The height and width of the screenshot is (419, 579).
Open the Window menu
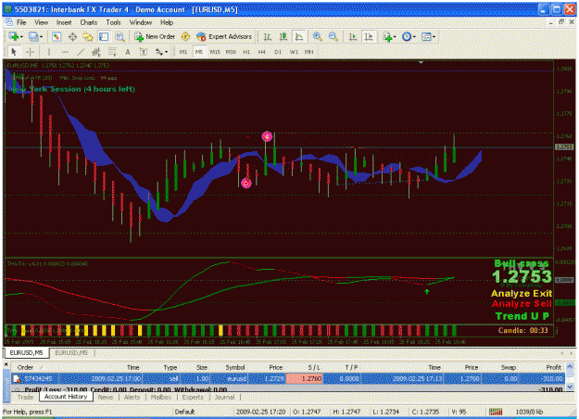point(141,22)
